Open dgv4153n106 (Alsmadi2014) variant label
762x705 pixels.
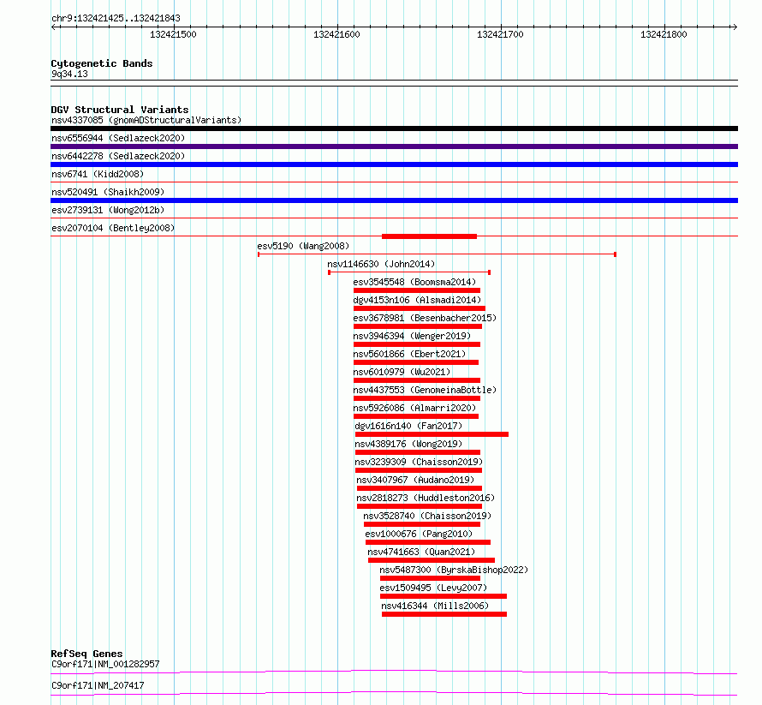[x=417, y=300]
